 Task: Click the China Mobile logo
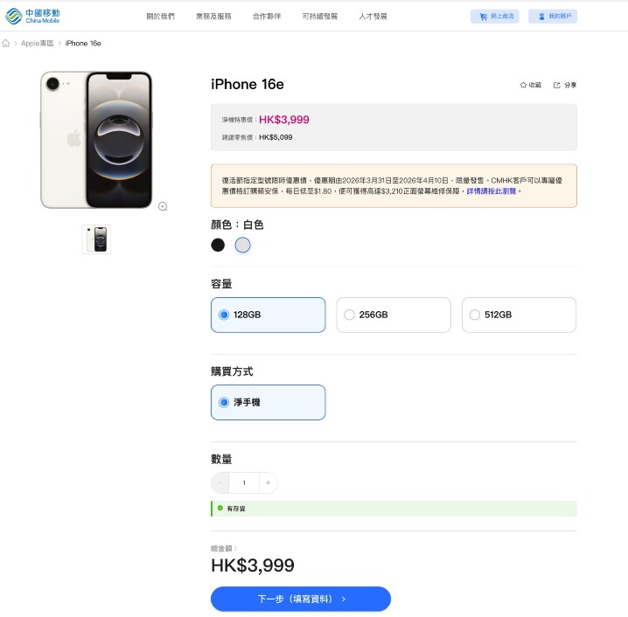coord(30,16)
